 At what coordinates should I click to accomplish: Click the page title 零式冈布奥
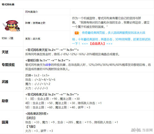pos(8,5)
